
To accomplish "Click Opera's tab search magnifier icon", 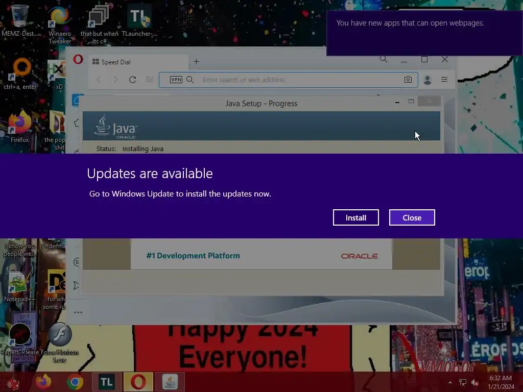I will pos(384,59).
